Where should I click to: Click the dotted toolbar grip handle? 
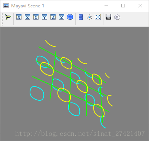[x=2, y=19]
